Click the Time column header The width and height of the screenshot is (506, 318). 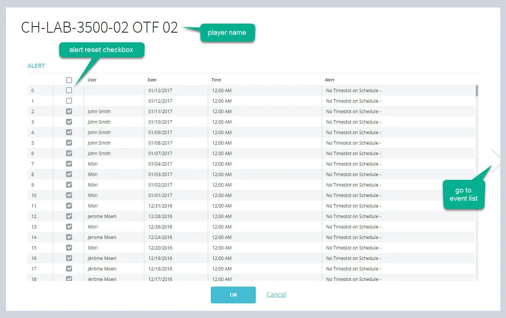tap(216, 80)
